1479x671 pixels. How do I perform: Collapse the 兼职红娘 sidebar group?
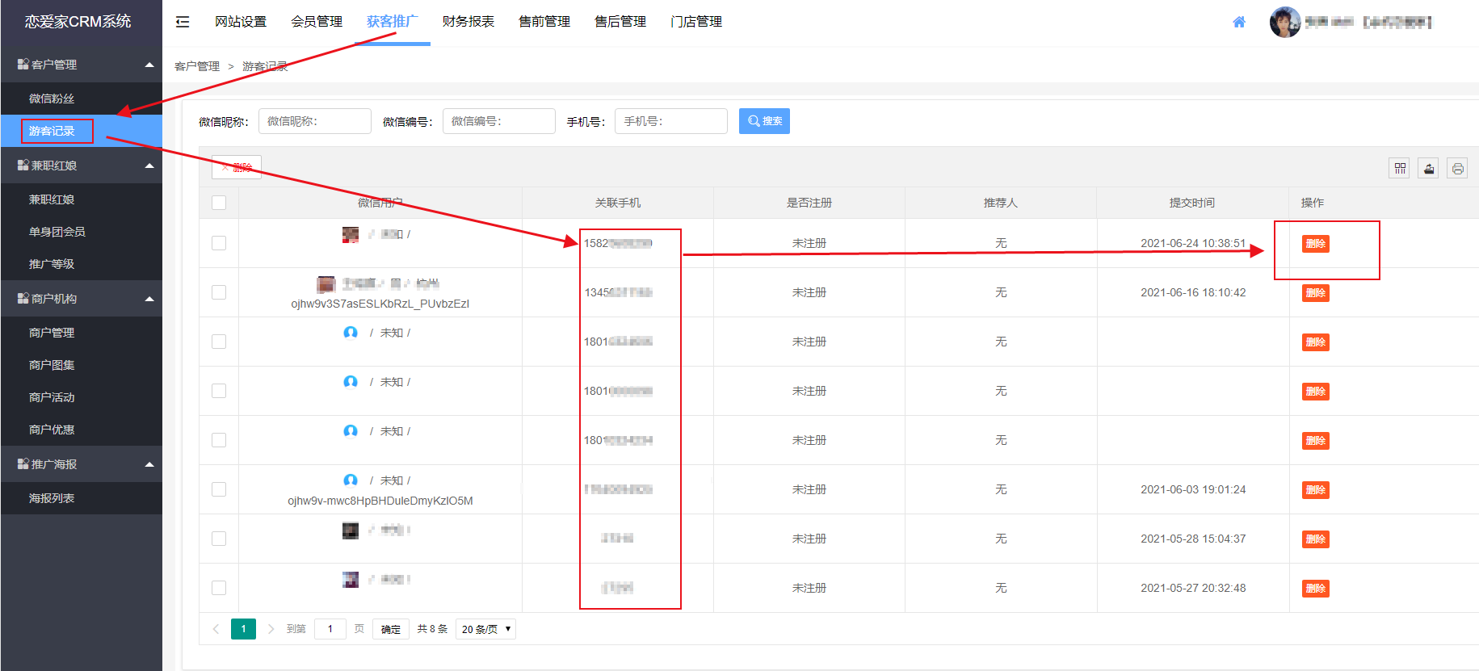pos(149,166)
